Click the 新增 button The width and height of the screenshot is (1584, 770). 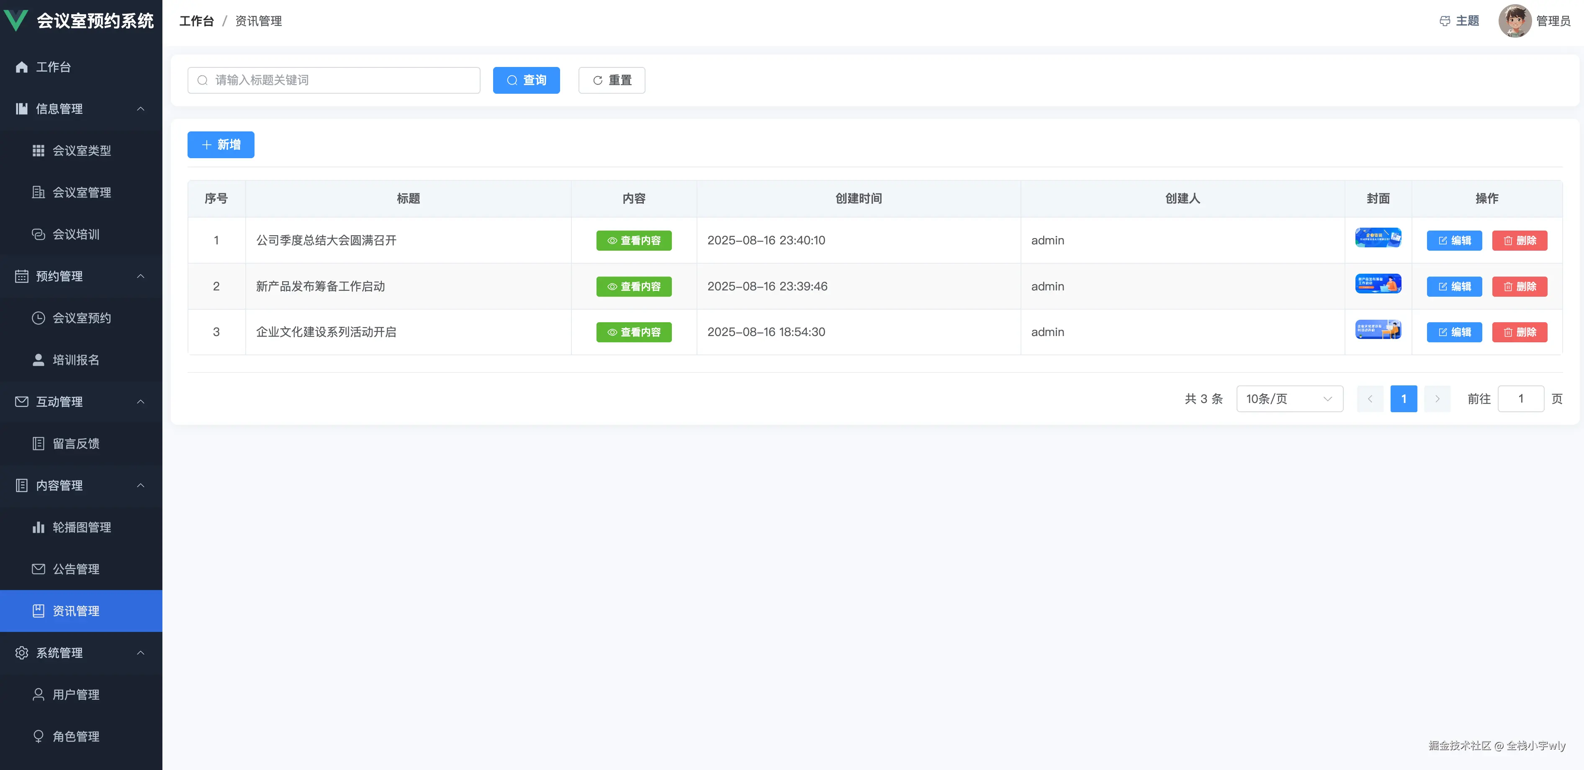[221, 144]
